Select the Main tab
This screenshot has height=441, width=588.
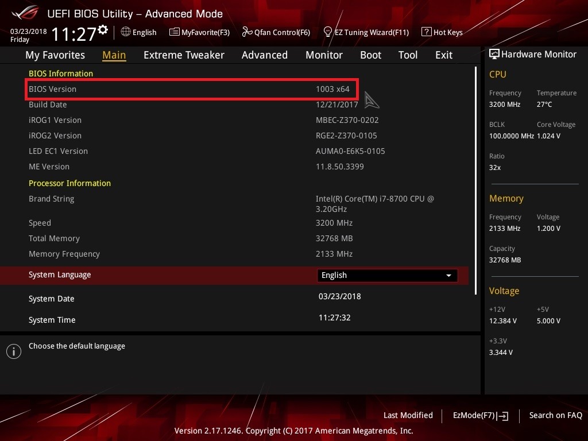click(x=114, y=55)
